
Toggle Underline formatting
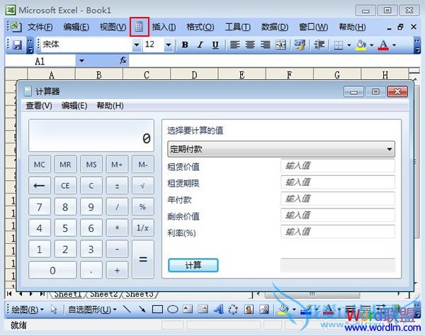pos(214,45)
